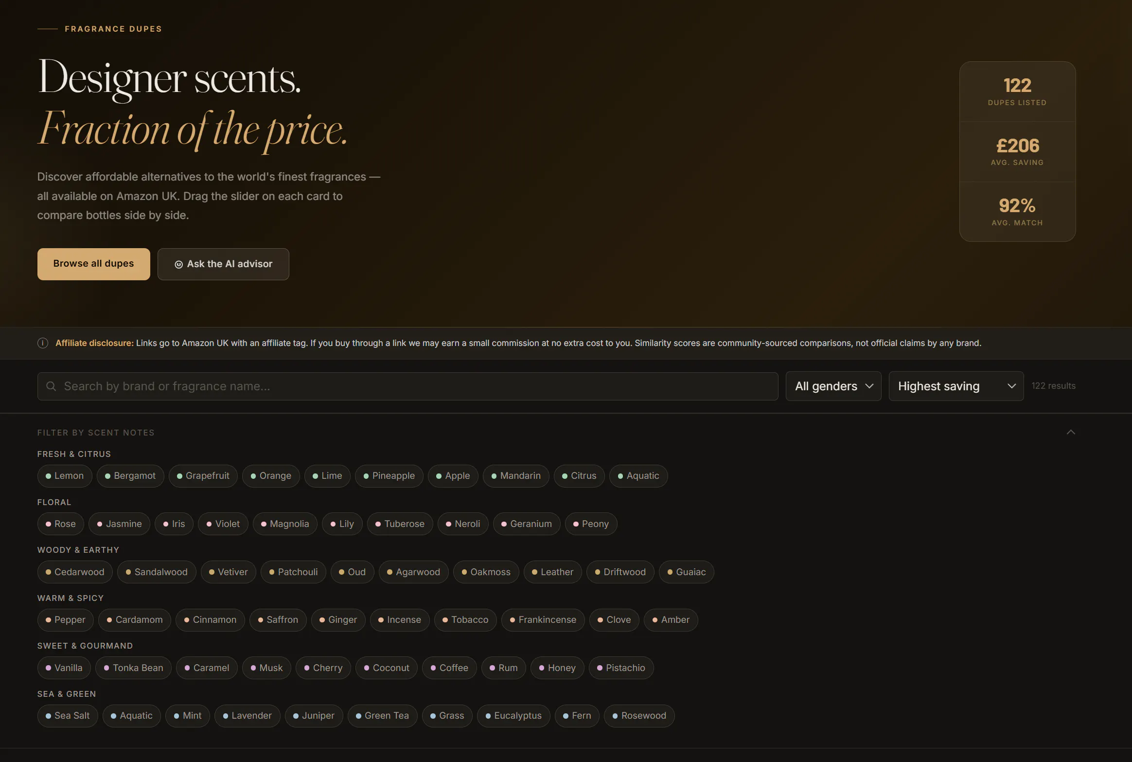Viewport: 1132px width, 762px height.
Task: Select the Iris floral chip
Action: [174, 524]
